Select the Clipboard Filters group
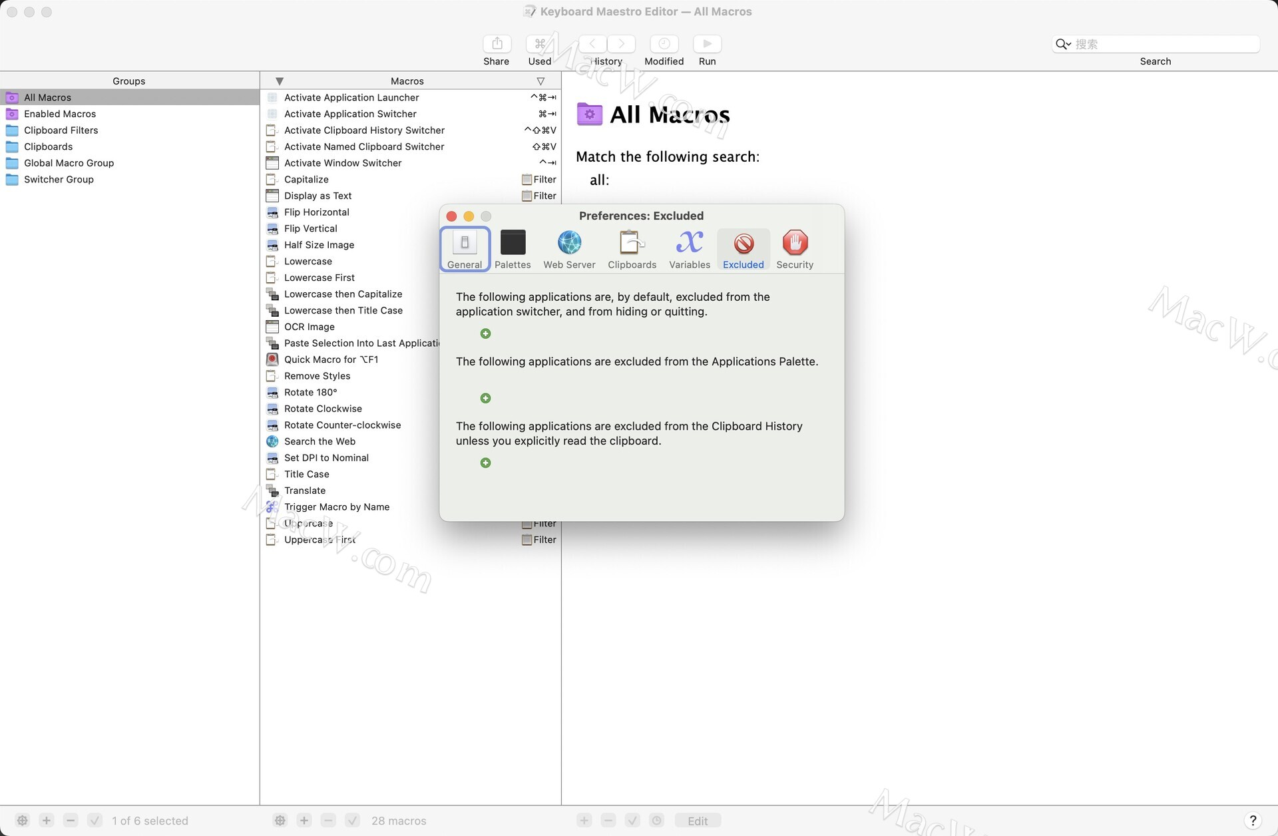The height and width of the screenshot is (836, 1278). tap(130, 130)
